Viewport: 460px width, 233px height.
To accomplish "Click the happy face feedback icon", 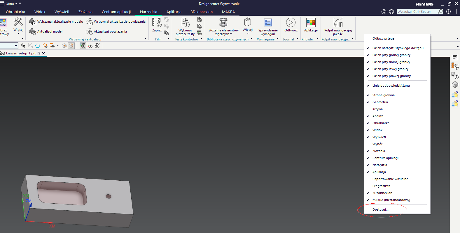I will [x=384, y=12].
